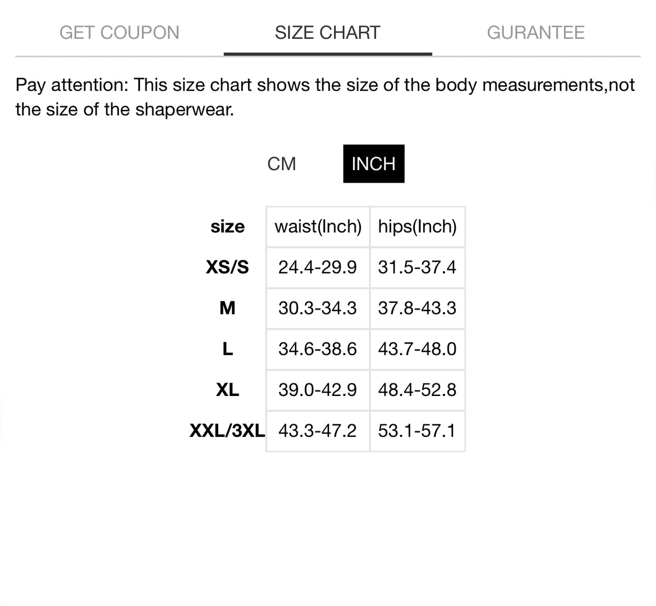Select the SIZE CHART tab
This screenshot has width=656, height=606.
coord(327,33)
